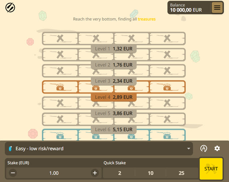Click the dropdown arrow on the difficulty selector
The height and width of the screenshot is (182, 229).
click(188, 148)
